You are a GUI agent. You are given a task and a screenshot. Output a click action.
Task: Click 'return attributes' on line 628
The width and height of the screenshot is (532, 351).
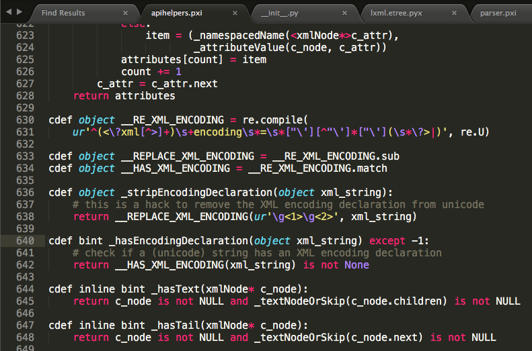[124, 96]
